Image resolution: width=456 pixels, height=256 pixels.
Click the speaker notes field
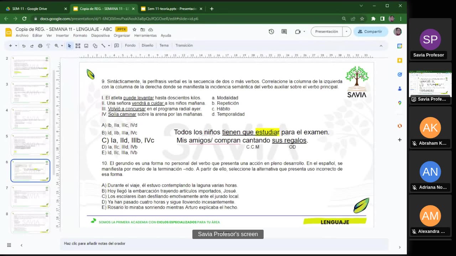224,244
